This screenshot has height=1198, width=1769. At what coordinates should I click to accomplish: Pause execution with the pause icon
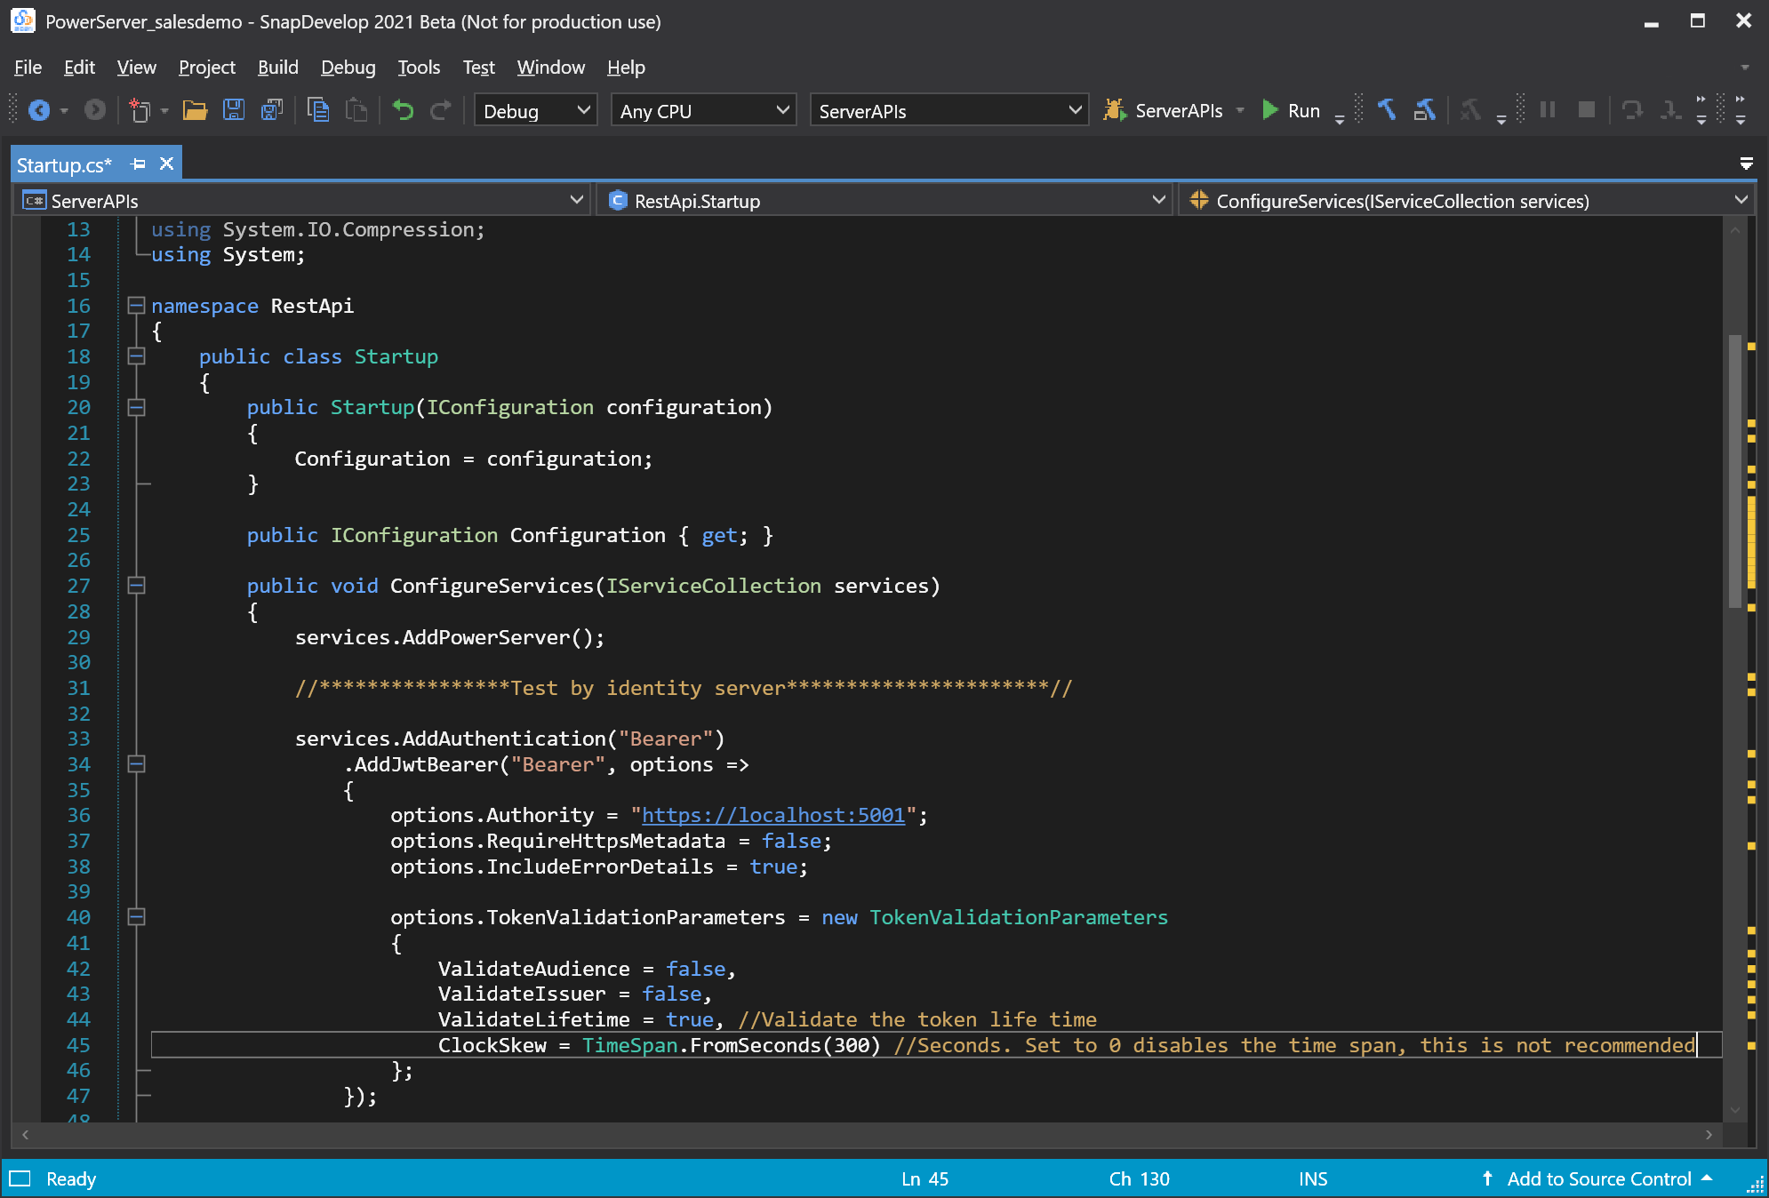tap(1548, 110)
